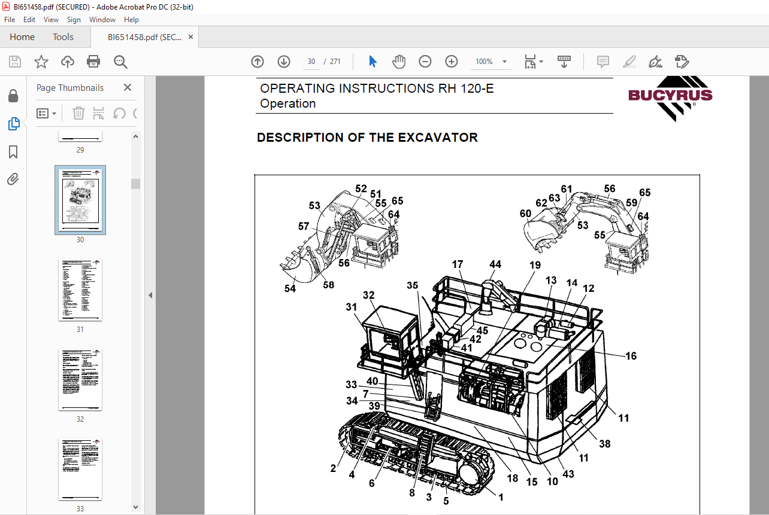Image resolution: width=769 pixels, height=515 pixels.
Task: Select page 33 thumbnail
Action: (80, 470)
